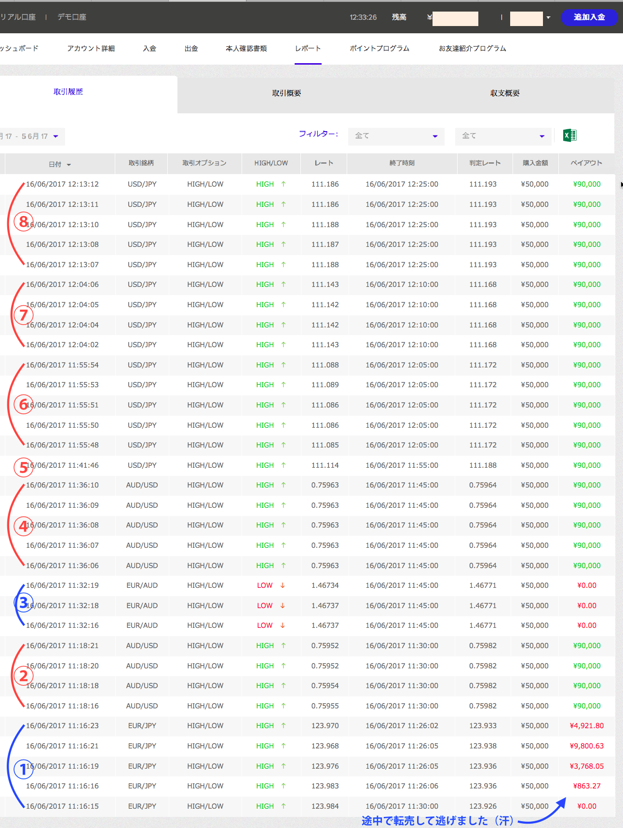Click the レポート navigation item
623x828 pixels.
coord(308,48)
